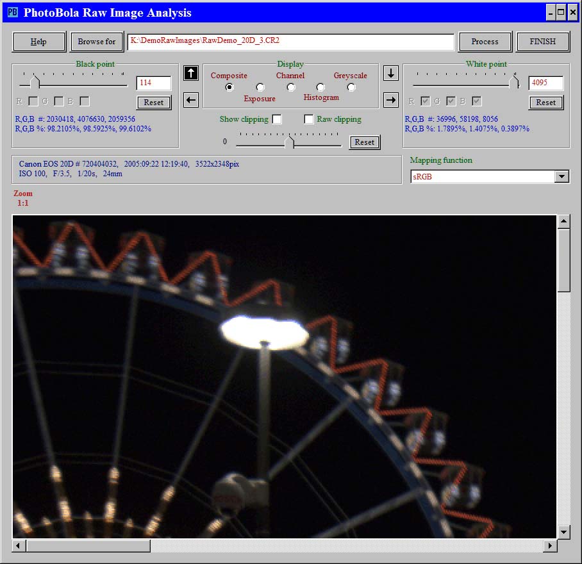Click the right arrow navigation button
The width and height of the screenshot is (582, 564).
tap(391, 99)
